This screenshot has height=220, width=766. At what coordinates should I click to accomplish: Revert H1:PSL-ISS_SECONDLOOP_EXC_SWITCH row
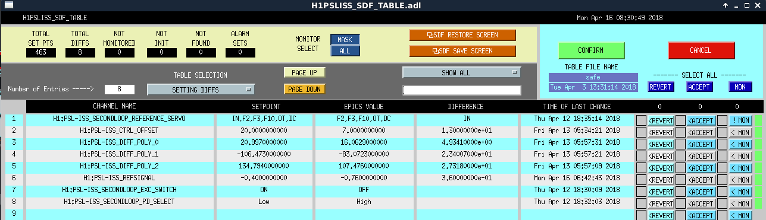(x=661, y=191)
